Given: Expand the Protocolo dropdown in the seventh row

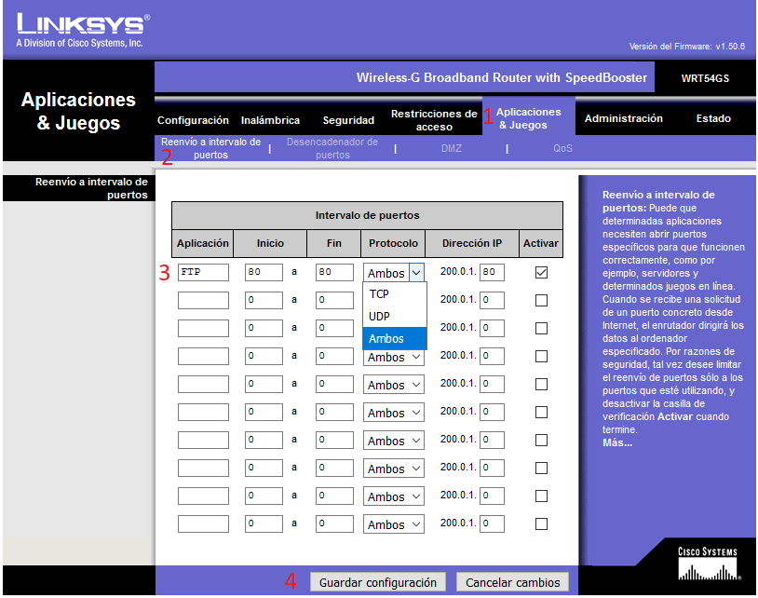Looking at the screenshot, I should [394, 441].
